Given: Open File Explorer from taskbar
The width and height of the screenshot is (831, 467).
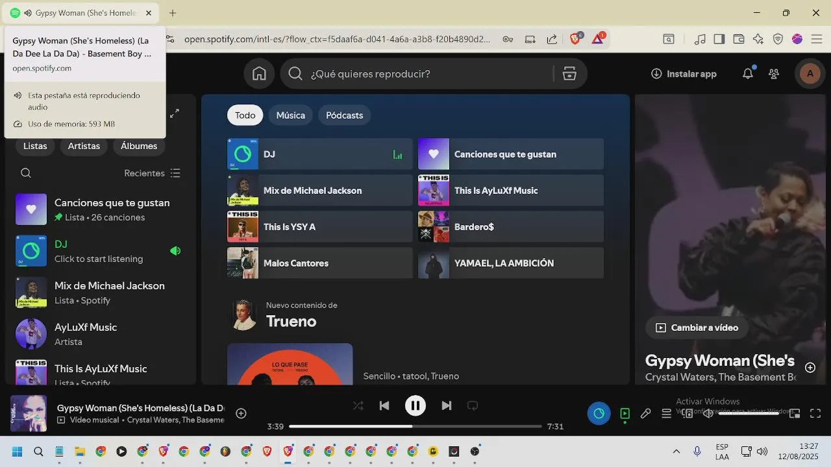Looking at the screenshot, I should point(80,451).
